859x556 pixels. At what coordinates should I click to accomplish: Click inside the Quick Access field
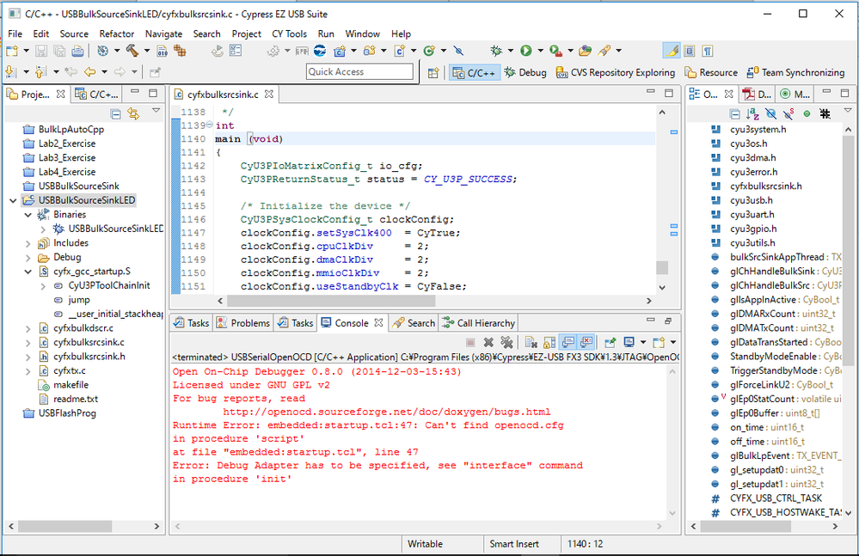359,72
